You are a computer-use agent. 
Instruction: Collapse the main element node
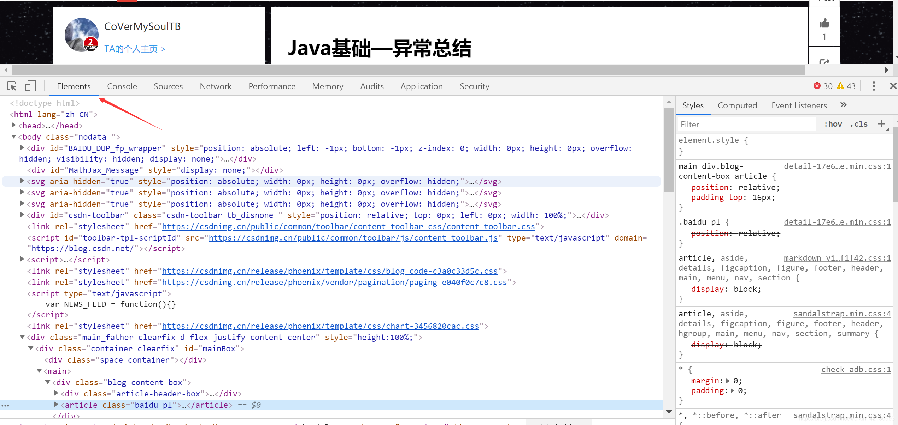39,371
